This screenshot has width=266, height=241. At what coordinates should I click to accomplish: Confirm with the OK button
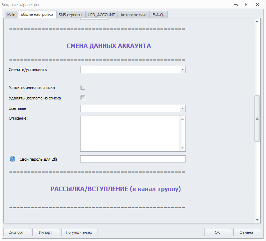pyautogui.click(x=217, y=232)
